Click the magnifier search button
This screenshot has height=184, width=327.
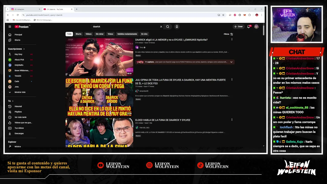point(168,27)
